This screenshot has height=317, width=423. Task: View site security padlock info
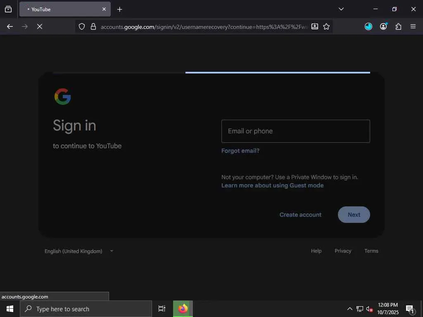point(93,26)
